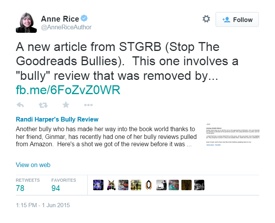Follow Anne Rice
275x223 pixels.
coord(237,20)
